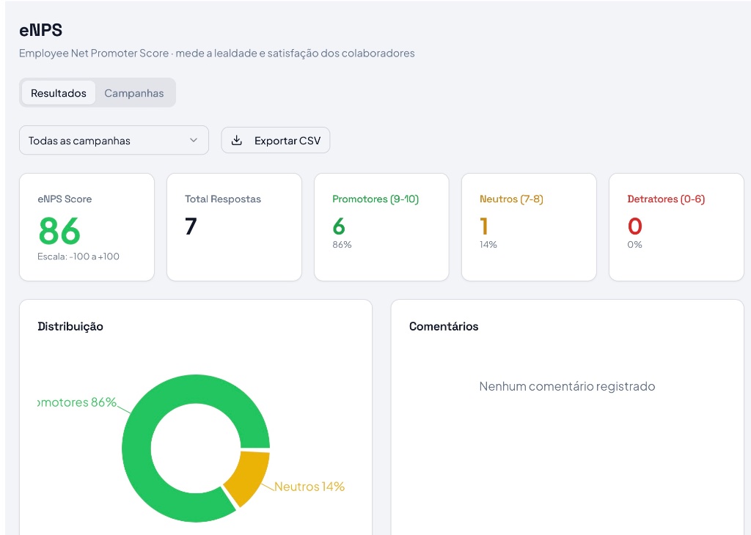Click the Neutros (7-8) label
The height and width of the screenshot is (535, 751).
pos(511,199)
